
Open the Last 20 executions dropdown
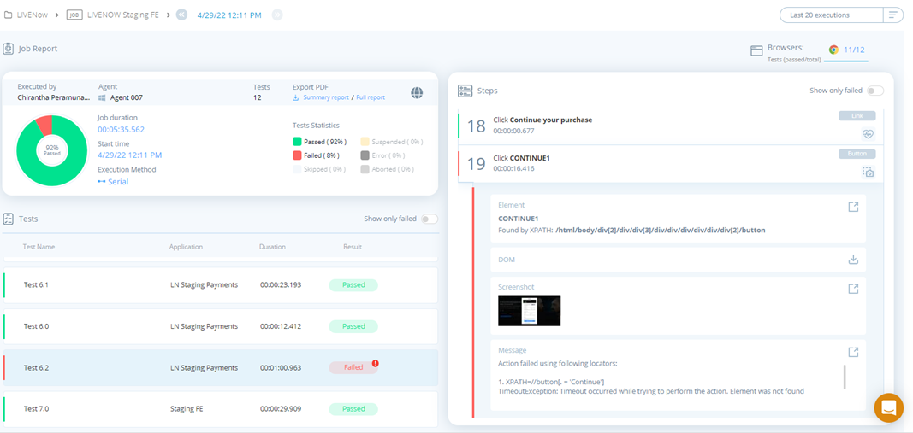coord(832,15)
